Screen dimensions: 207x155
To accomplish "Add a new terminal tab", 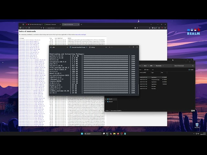I will 109,47.
